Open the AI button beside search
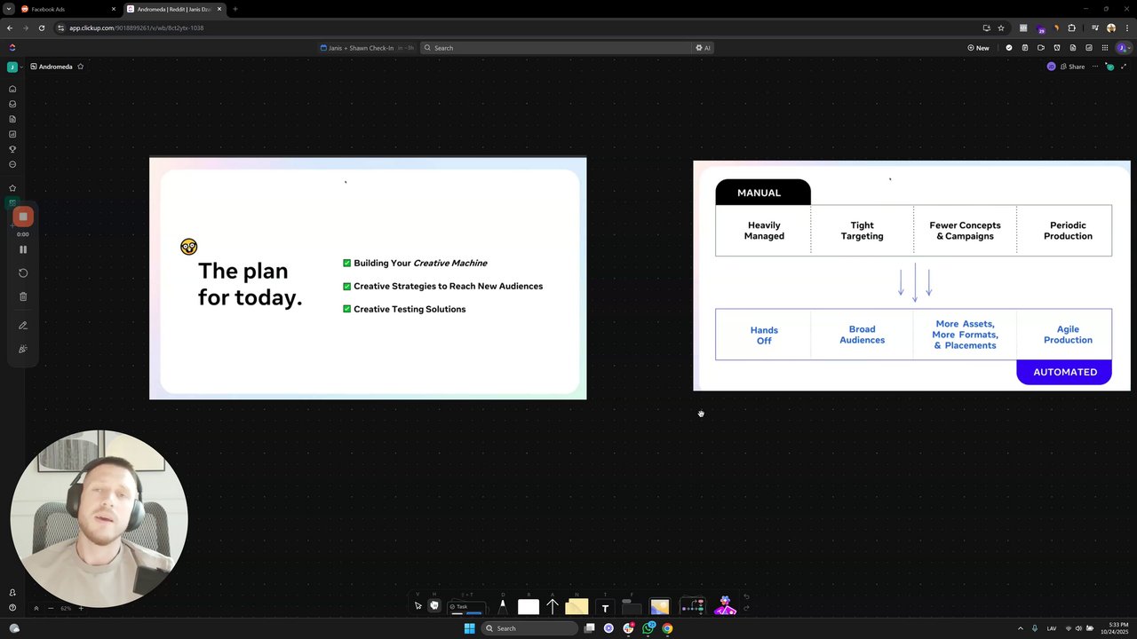The image size is (1137, 639). point(704,48)
